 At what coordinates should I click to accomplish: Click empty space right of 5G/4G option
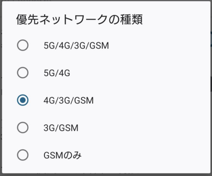[x=139, y=73]
